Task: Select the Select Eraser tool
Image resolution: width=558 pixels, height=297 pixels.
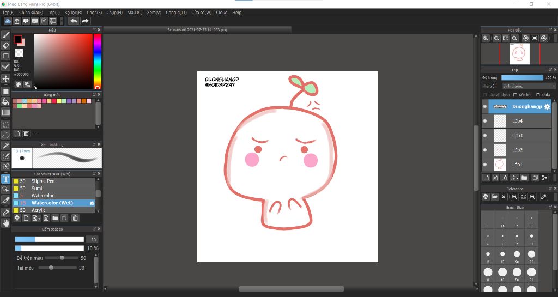Action: point(5,166)
